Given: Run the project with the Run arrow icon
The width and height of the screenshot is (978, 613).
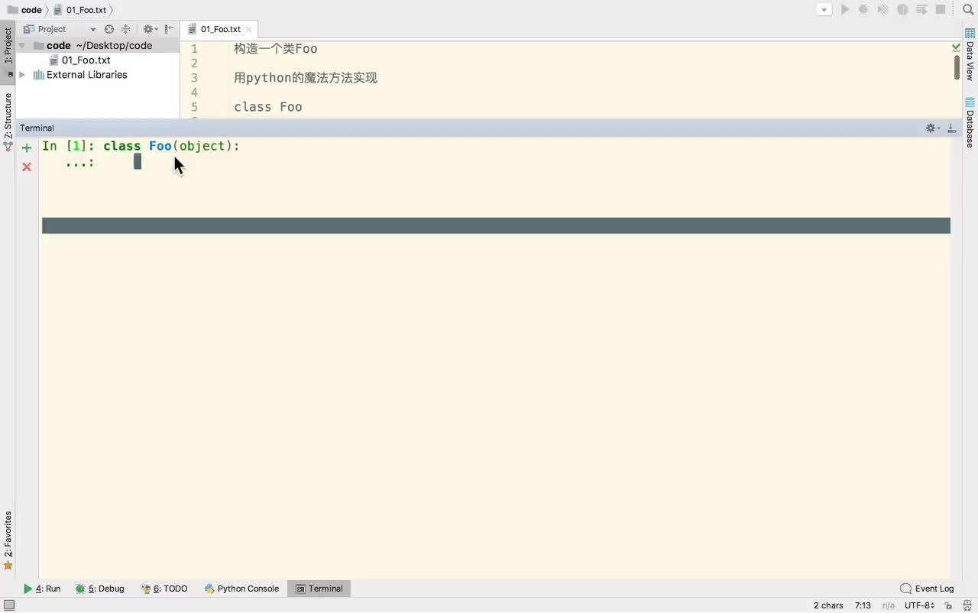Looking at the screenshot, I should click(844, 9).
